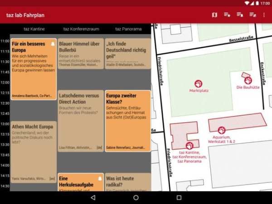Image resolution: width=272 pixels, height=204 pixels.
Task: Open session Europa zweiter Klasse?
Action: (128, 121)
